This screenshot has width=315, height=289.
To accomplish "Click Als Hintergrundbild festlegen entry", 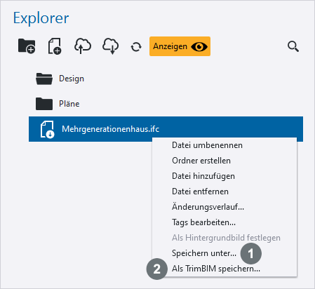I will (x=226, y=238).
